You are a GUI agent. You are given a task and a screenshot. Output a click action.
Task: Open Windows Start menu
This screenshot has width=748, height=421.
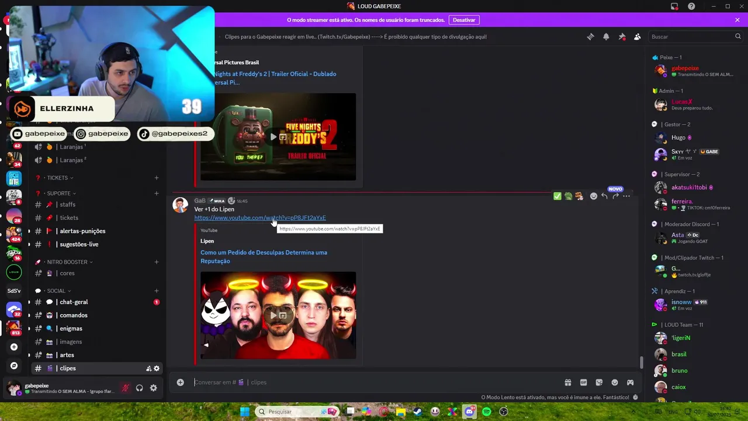(x=245, y=412)
